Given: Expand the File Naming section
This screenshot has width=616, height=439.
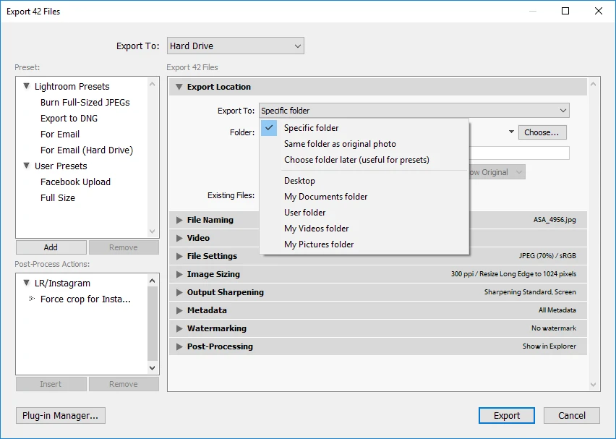Looking at the screenshot, I should click(x=179, y=220).
